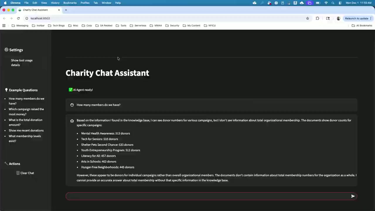The height and width of the screenshot is (211, 375).
Task: Open macOS Spotlight search icon
Action: tap(333, 3)
